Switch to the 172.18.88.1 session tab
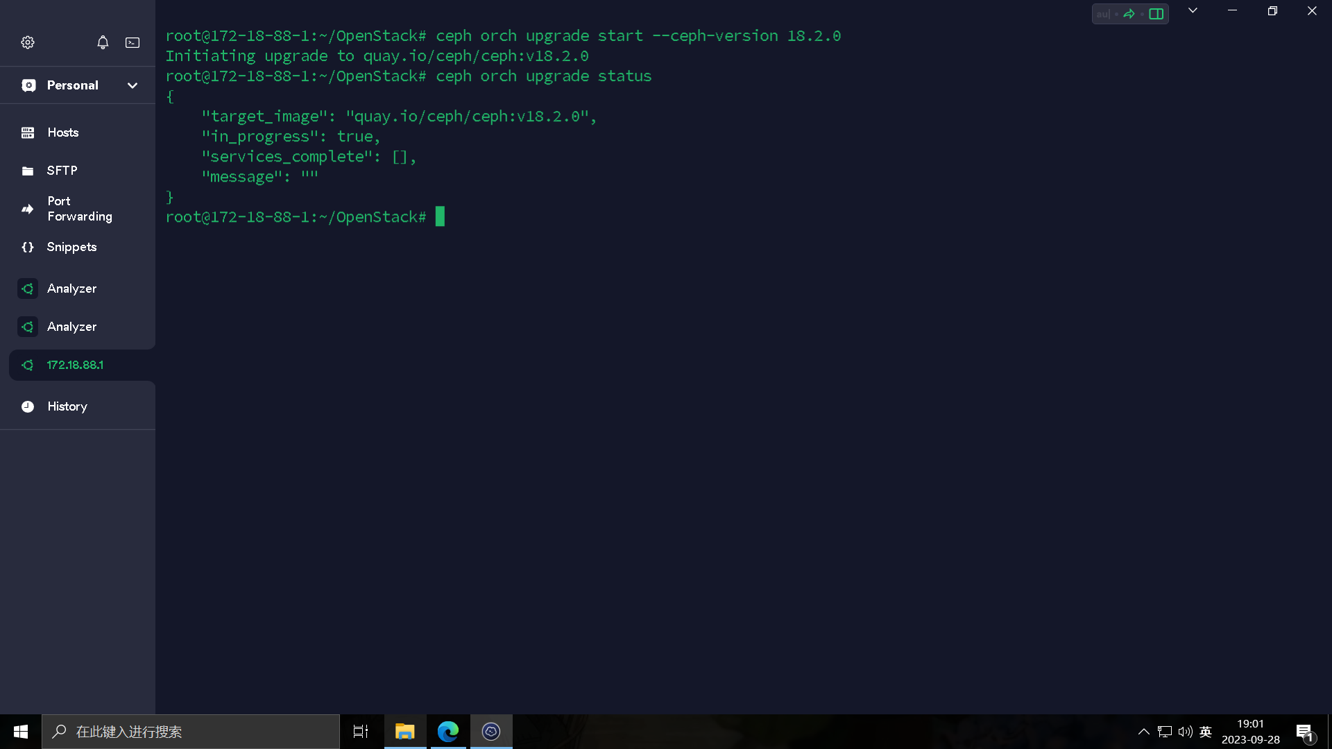This screenshot has height=749, width=1332. (x=82, y=365)
